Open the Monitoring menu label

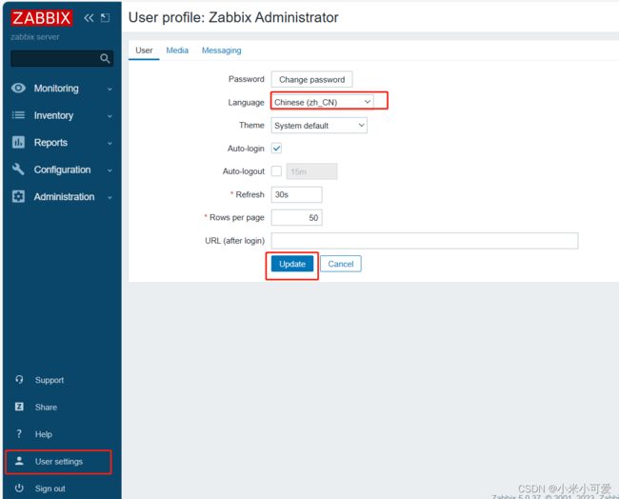(56, 89)
